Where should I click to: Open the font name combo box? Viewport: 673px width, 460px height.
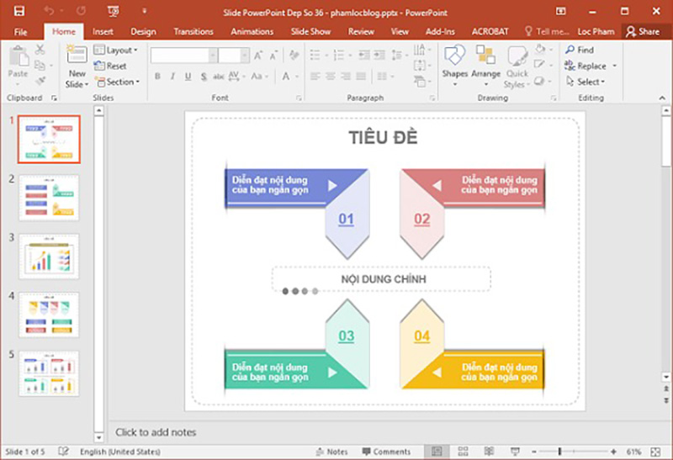coord(183,56)
